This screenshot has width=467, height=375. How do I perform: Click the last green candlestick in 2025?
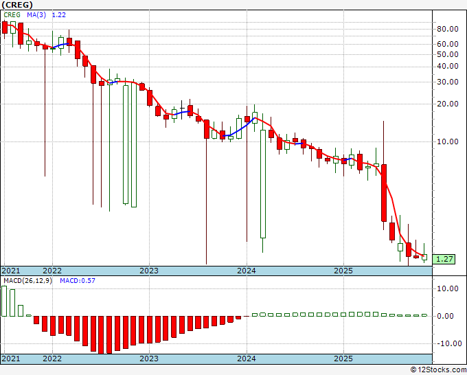pyautogui.click(x=424, y=257)
